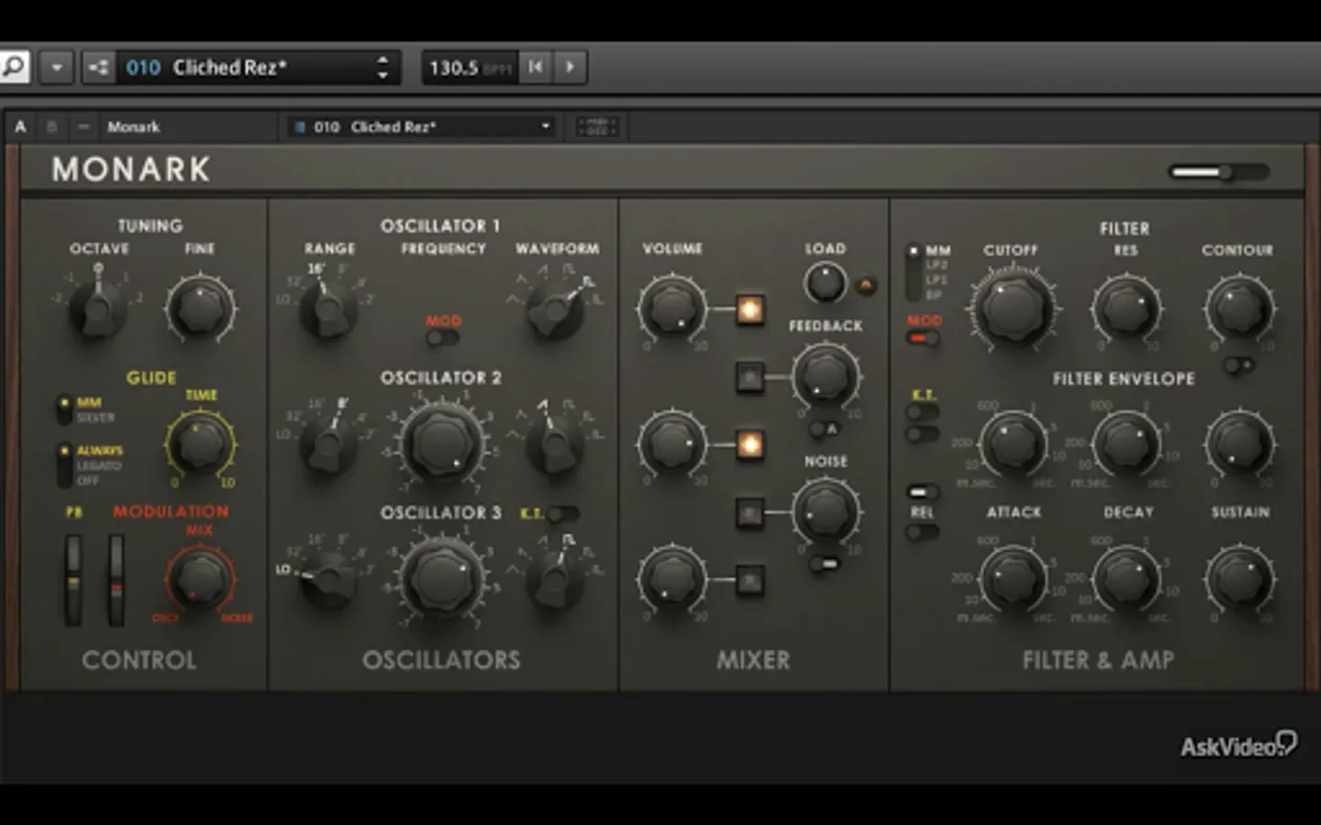Click the Oscillator 1 Range knob
This screenshot has width=1321, height=825.
[327, 307]
